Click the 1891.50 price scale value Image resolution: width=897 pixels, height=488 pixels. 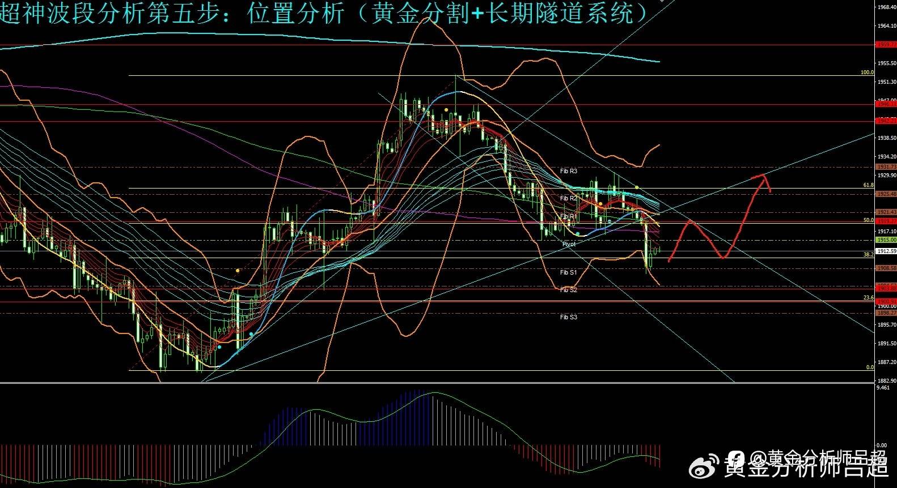click(886, 344)
